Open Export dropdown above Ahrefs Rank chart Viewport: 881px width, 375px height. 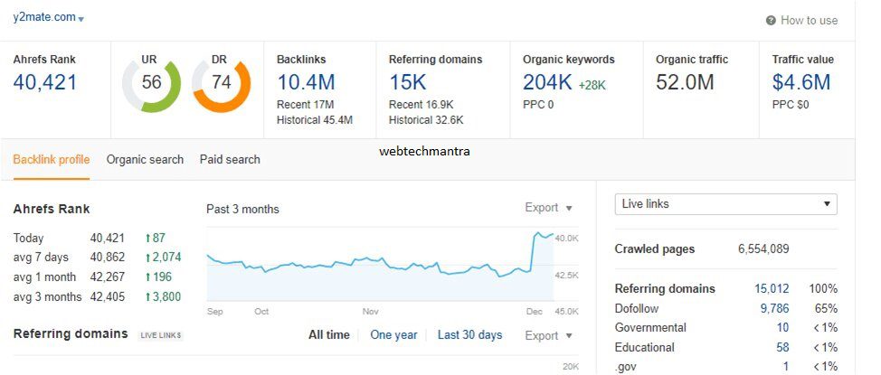point(548,208)
